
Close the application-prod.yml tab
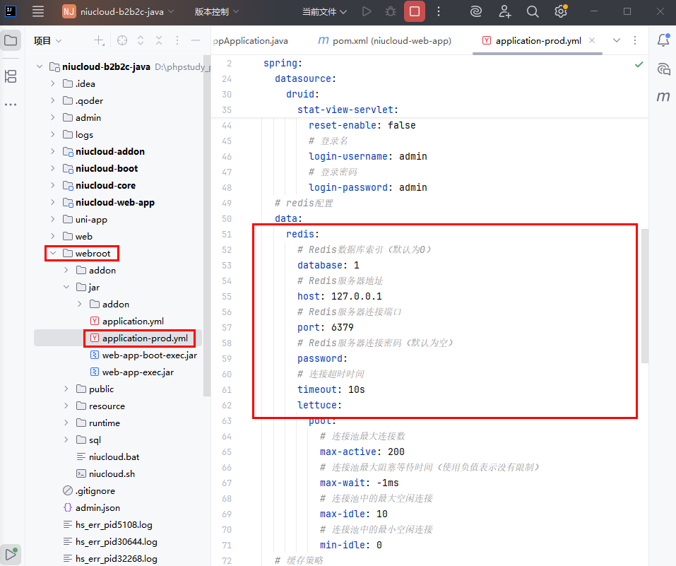(x=592, y=41)
